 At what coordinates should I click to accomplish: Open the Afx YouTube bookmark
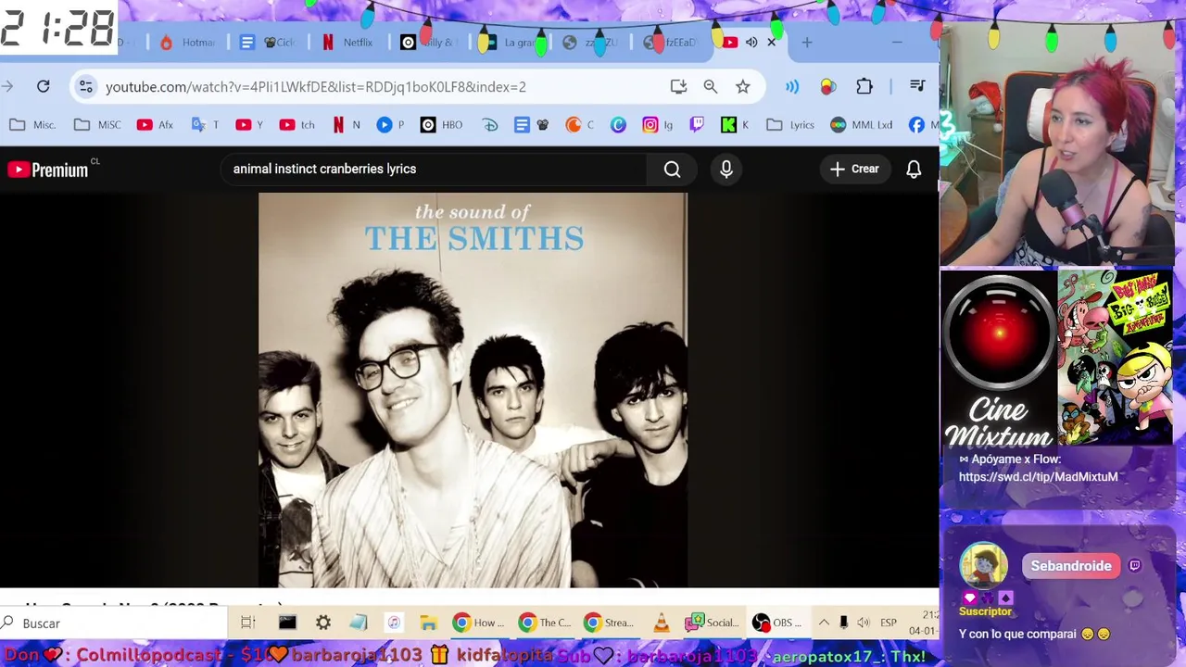click(155, 125)
